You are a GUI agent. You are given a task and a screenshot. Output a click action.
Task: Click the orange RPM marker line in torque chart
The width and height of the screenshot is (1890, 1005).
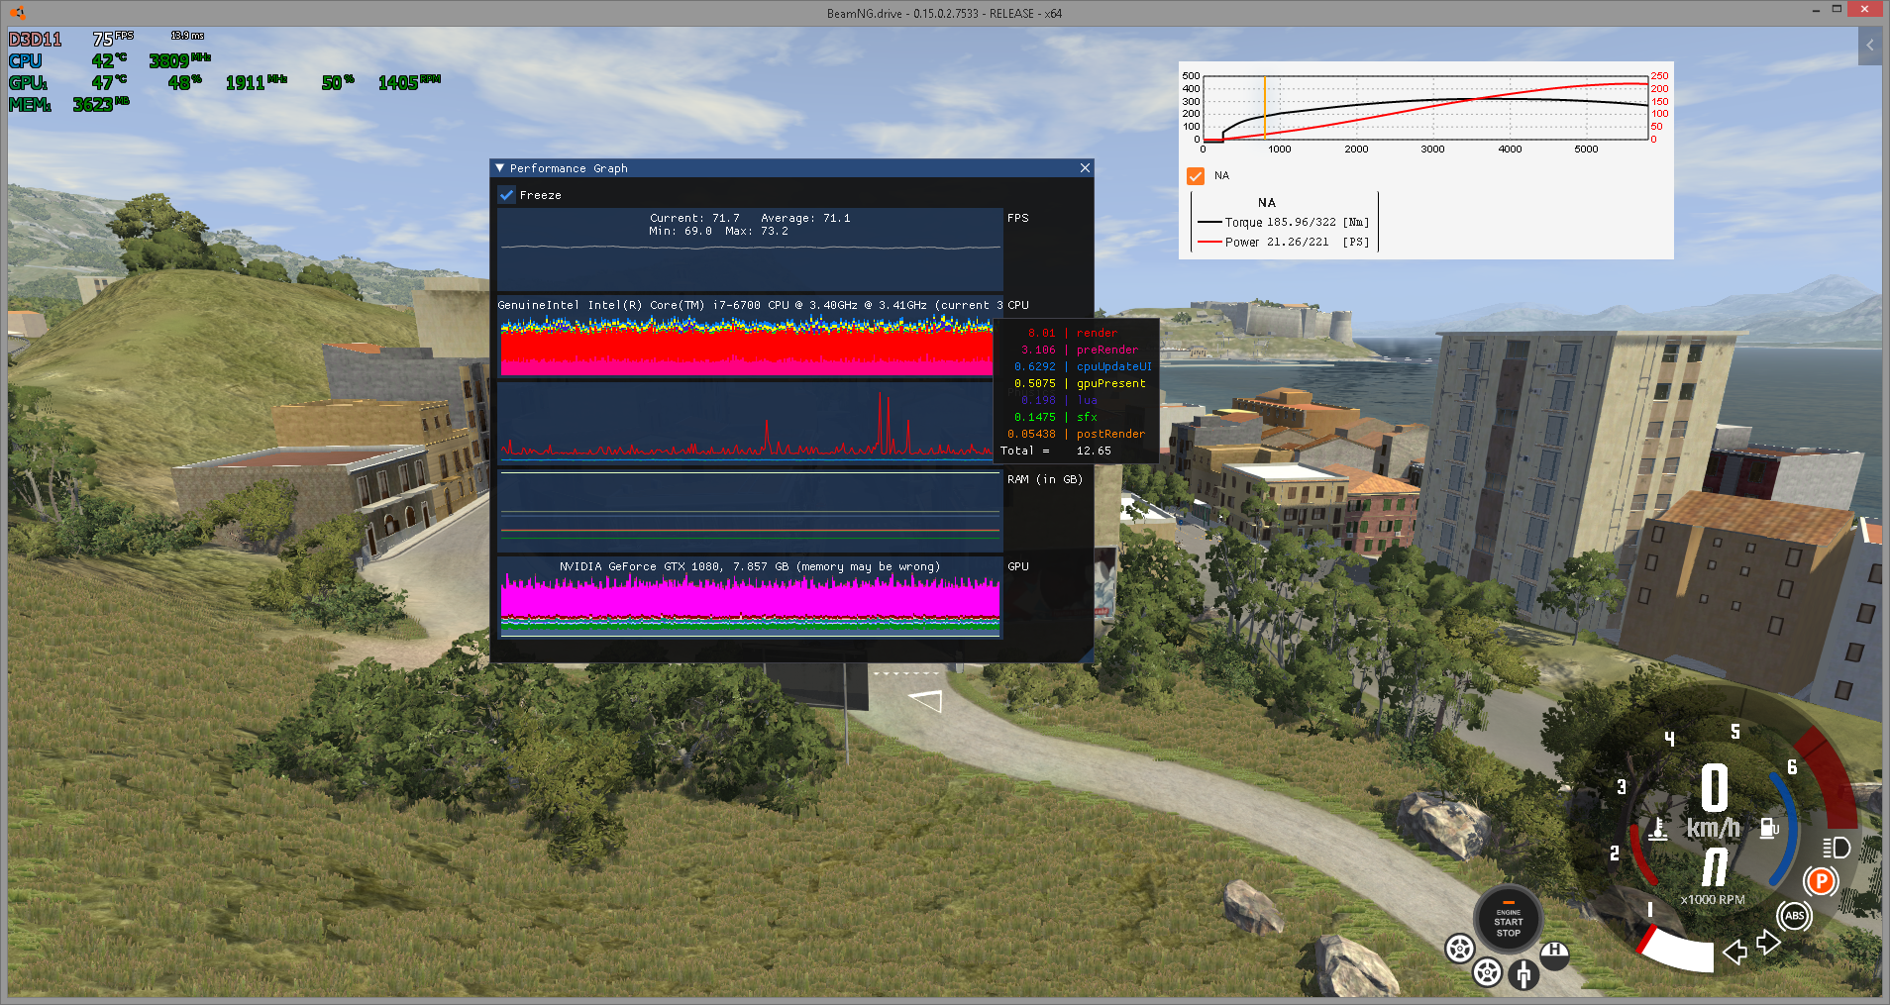(x=1264, y=109)
